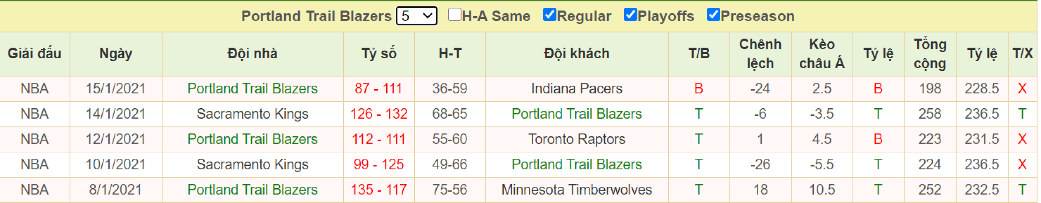Viewport: 1041px width, 203px height.
Task: Click the 135 - 117 score
Action: pos(379,190)
